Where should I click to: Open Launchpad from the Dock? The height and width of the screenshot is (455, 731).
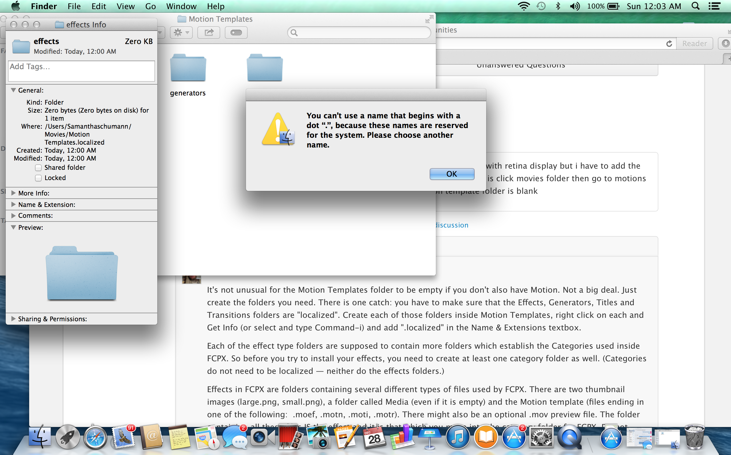67,437
